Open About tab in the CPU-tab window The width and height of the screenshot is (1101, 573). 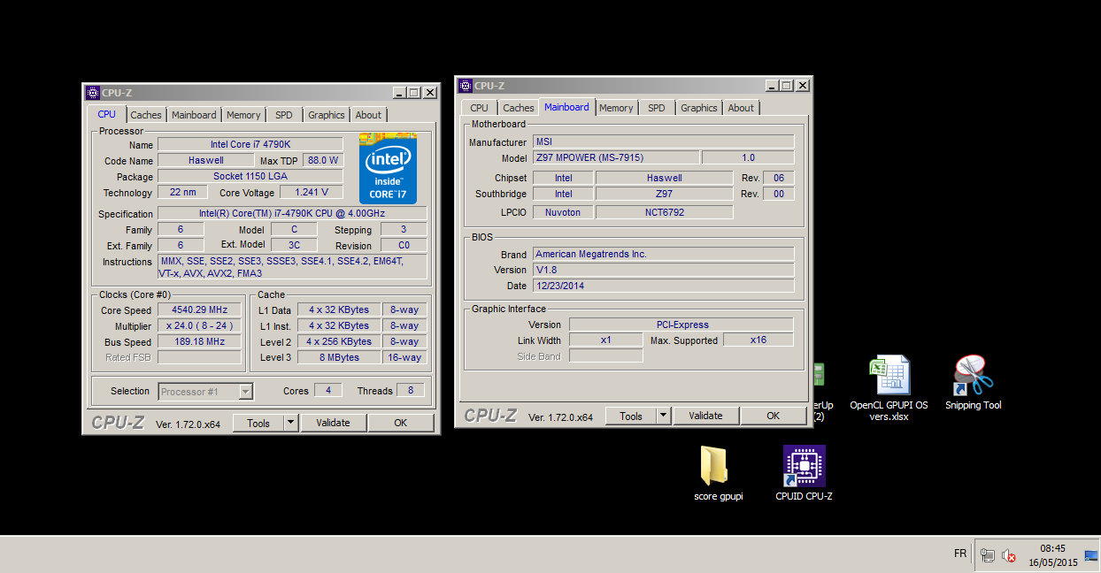[368, 115]
